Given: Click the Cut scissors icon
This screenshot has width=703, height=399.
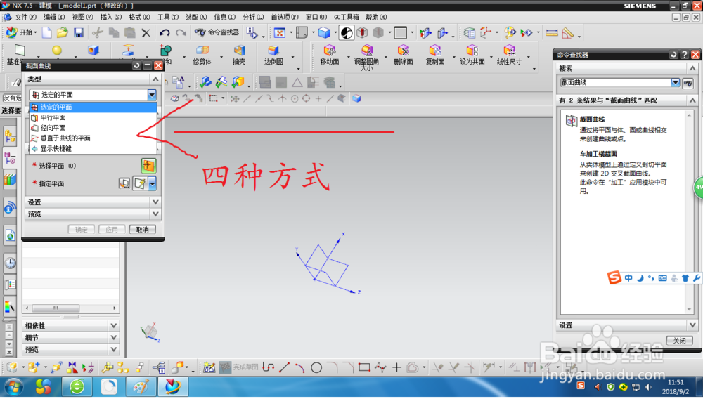Looking at the screenshot, I should click(97, 33).
